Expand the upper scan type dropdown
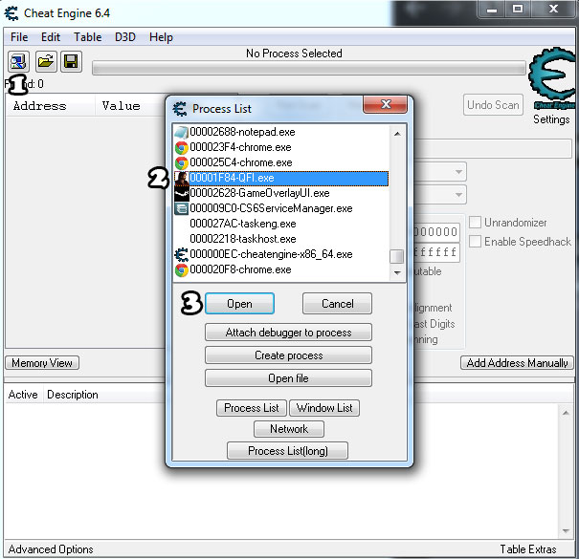This screenshot has height=559, width=579. pyautogui.click(x=458, y=172)
